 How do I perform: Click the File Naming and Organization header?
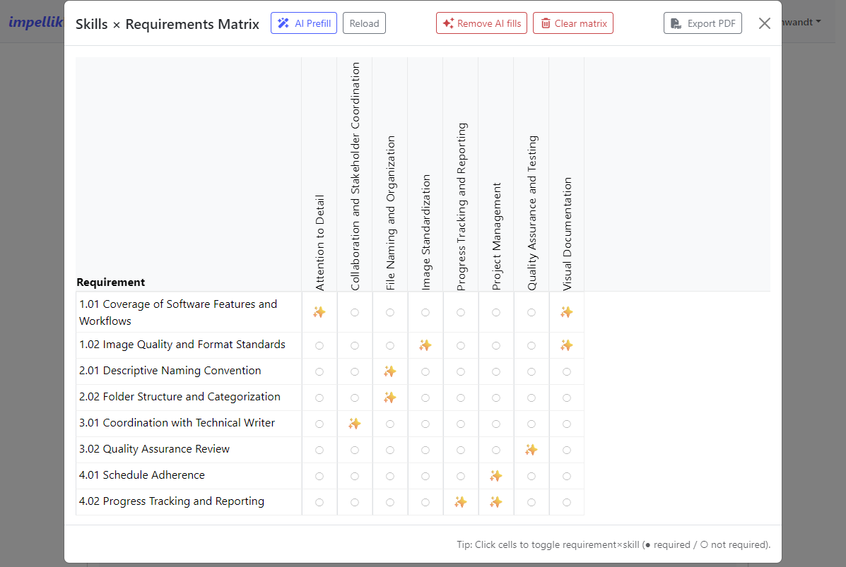coord(390,213)
